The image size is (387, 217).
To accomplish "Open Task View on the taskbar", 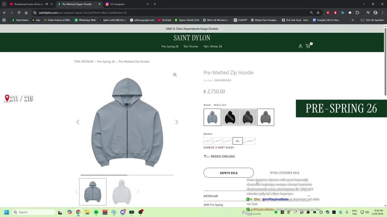I will [x=60, y=212].
